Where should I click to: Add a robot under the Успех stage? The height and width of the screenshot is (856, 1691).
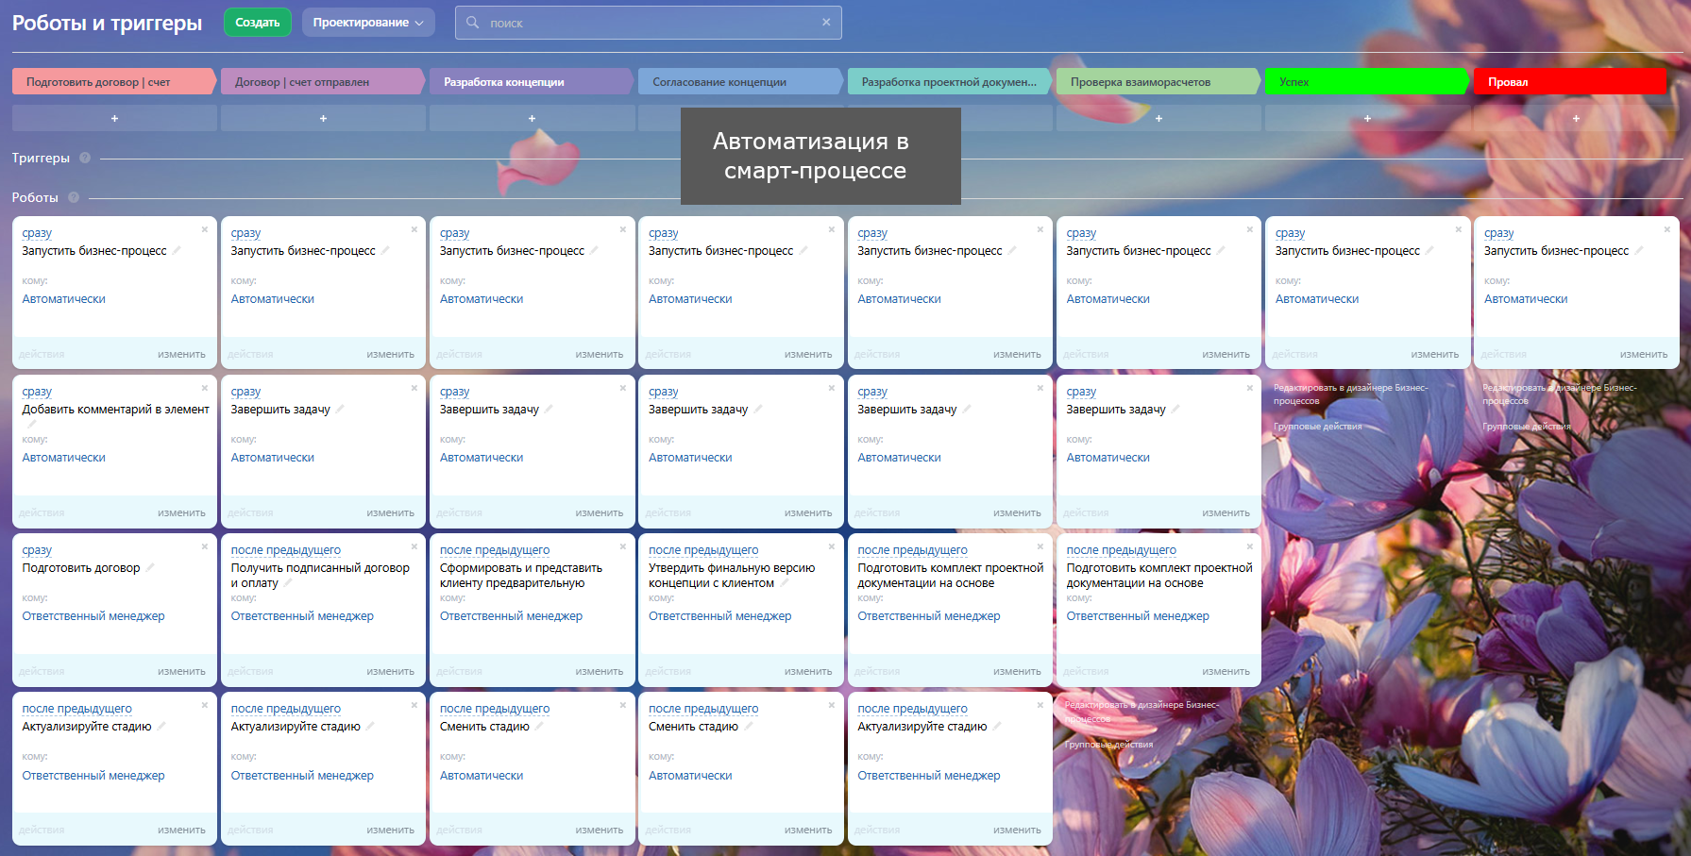click(x=1367, y=118)
